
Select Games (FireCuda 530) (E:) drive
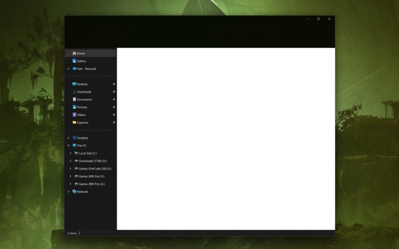pos(95,169)
